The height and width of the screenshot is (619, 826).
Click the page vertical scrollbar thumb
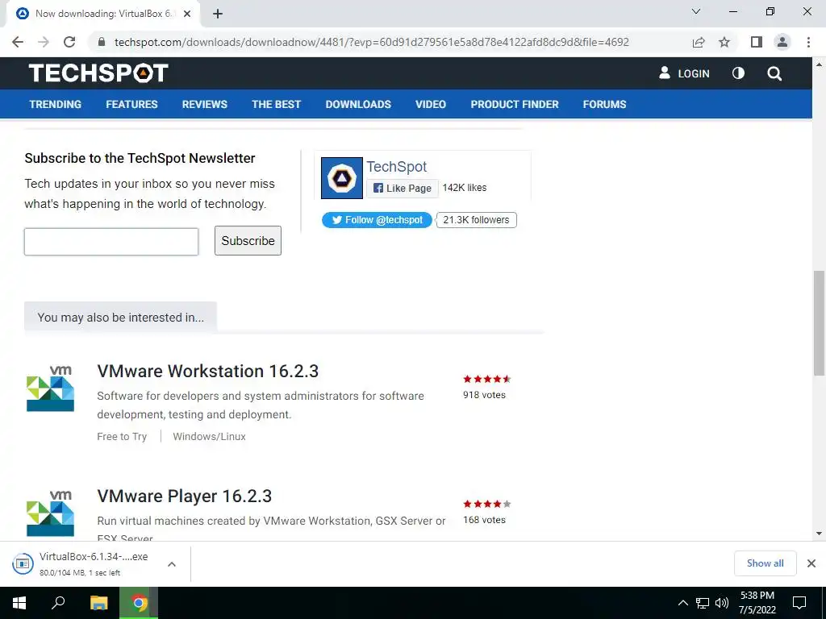click(x=819, y=322)
